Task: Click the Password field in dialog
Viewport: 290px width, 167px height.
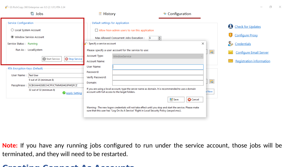Action: (158, 72)
